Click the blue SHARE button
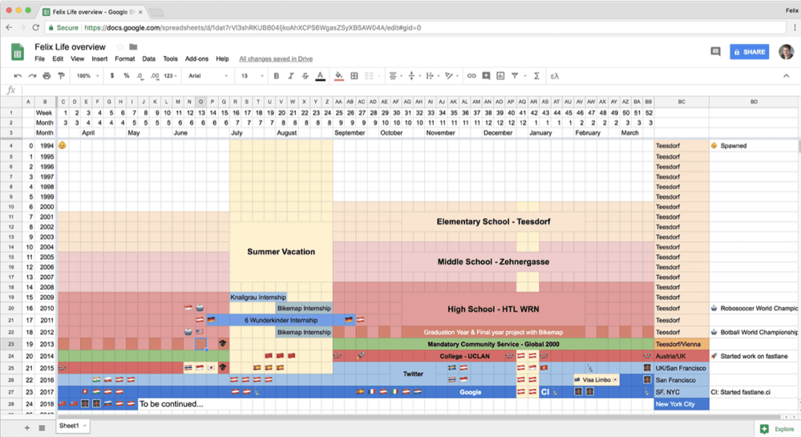 click(x=749, y=51)
